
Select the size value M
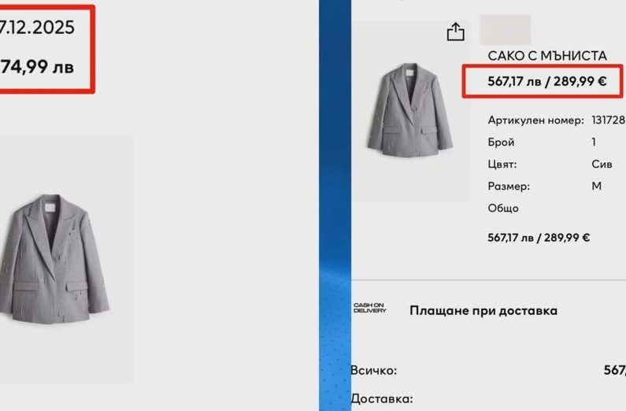pyautogui.click(x=596, y=186)
